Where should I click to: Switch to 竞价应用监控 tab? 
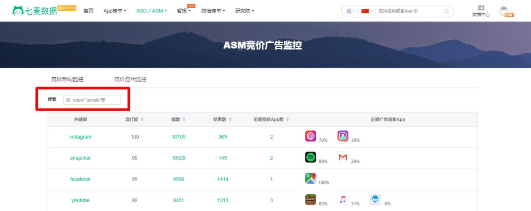pyautogui.click(x=130, y=79)
